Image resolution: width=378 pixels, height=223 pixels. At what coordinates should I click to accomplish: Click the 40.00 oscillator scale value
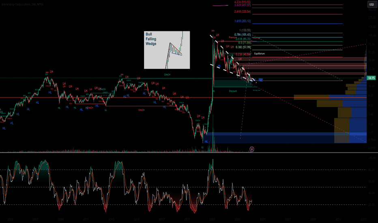pos(372,193)
